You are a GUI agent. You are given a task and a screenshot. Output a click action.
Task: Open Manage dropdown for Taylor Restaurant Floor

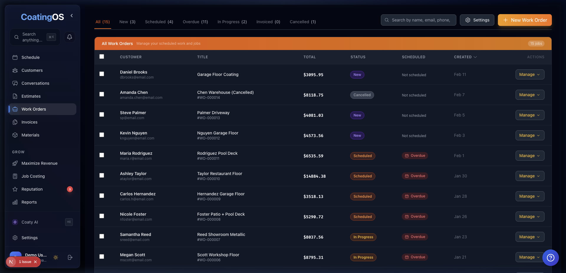529,176
